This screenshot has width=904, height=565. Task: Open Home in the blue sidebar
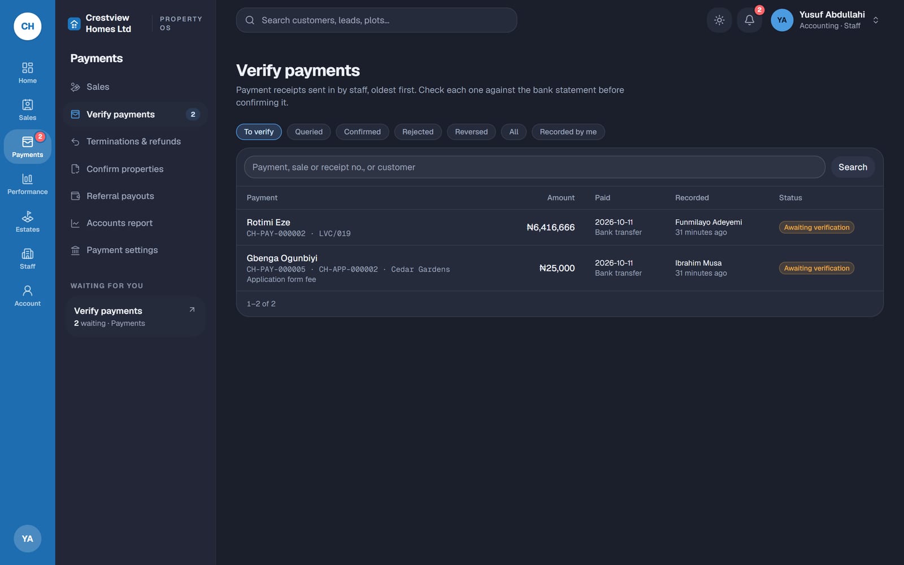[x=27, y=73]
